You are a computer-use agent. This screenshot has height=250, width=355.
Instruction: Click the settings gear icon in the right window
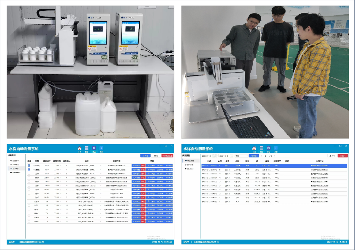[x=268, y=148]
